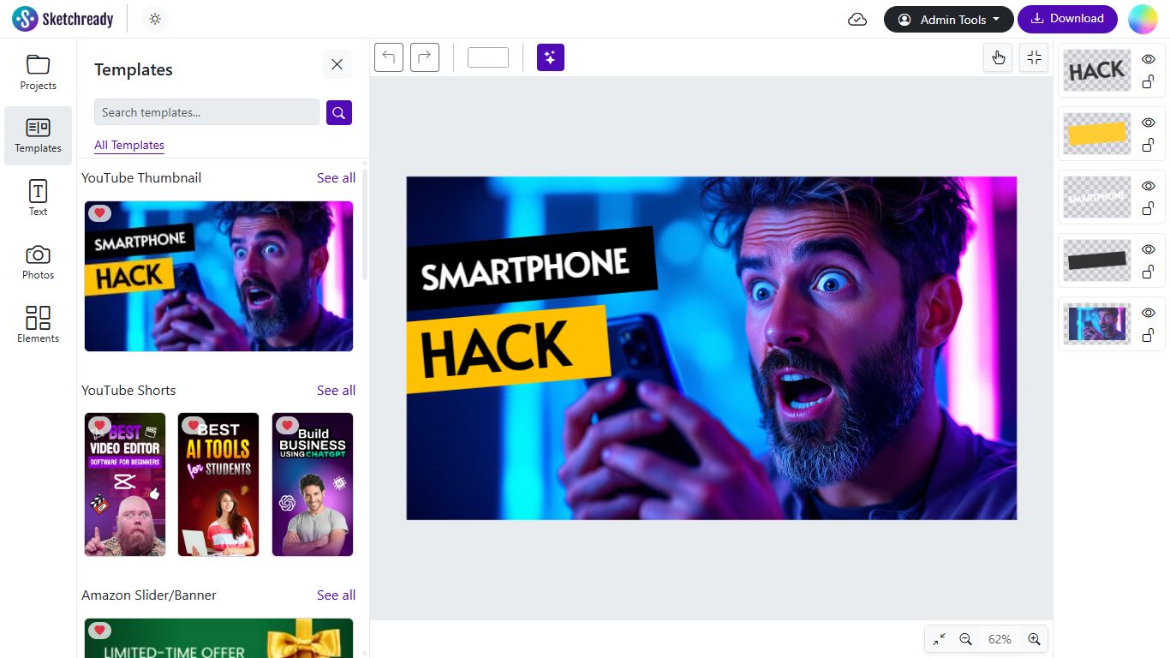Select the Build Business shorts template
The height and width of the screenshot is (658, 1170).
click(x=313, y=485)
